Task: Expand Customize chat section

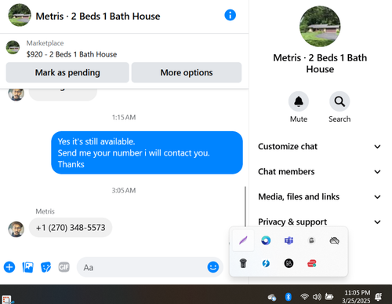Action: pyautogui.click(x=319, y=146)
